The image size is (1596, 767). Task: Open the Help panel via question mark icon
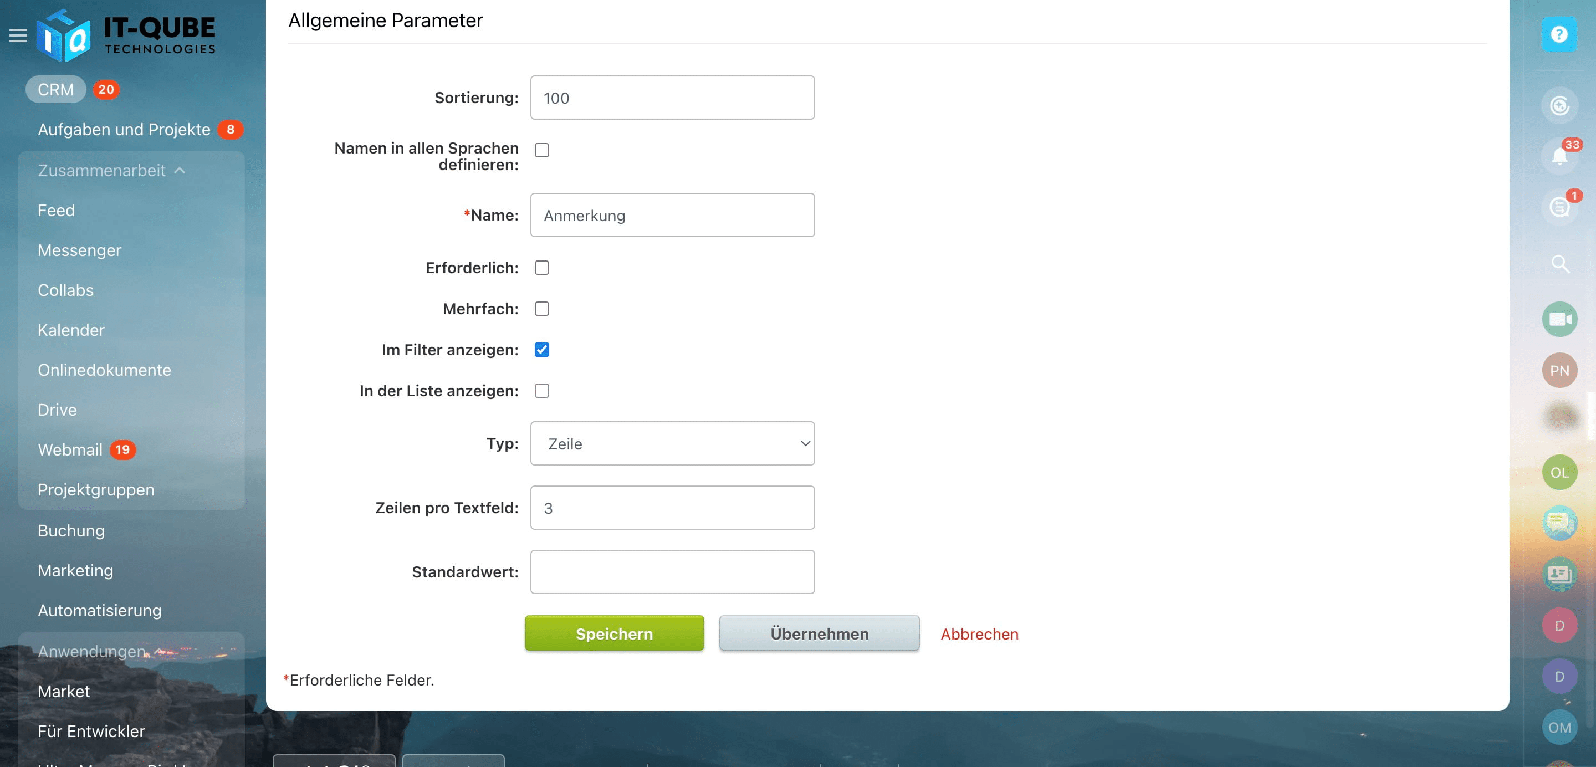[x=1559, y=35]
